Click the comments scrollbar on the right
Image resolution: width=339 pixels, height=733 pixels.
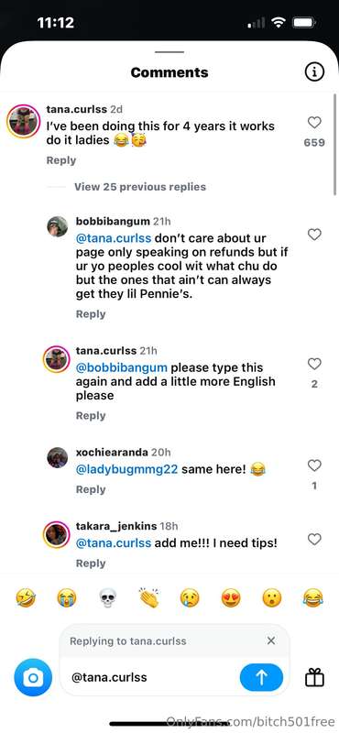(x=334, y=144)
